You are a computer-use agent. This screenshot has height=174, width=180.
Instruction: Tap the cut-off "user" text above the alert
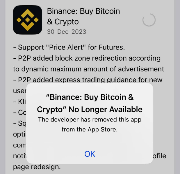19,91
